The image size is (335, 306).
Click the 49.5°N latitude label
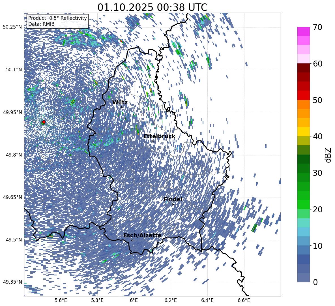point(14,239)
